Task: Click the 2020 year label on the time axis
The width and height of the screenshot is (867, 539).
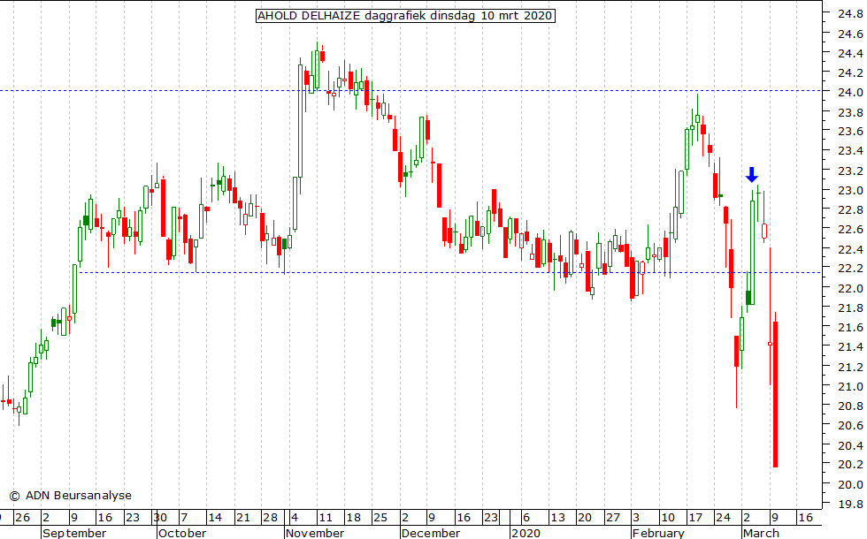Action: [x=526, y=533]
